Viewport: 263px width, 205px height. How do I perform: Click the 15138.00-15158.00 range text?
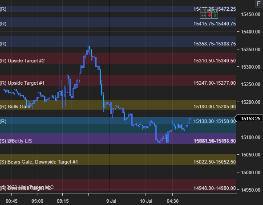214,121
